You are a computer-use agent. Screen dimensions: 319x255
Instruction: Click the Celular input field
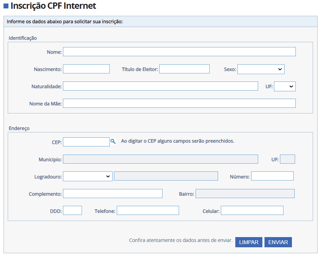pyautogui.click(x=252, y=210)
